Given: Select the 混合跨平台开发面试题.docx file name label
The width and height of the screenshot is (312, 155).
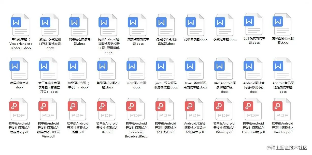Looking at the screenshot, I should point(167,41).
